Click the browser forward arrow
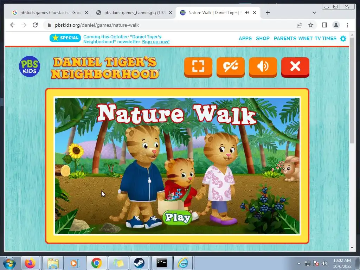The height and width of the screenshot is (270, 360). point(24,25)
